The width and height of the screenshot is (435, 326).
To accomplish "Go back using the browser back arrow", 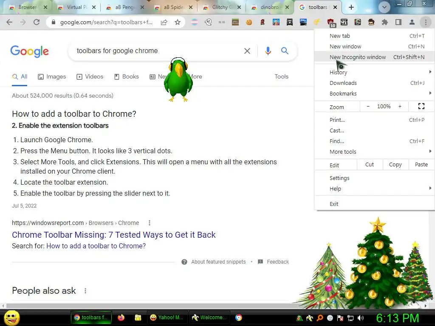I will (x=9, y=22).
